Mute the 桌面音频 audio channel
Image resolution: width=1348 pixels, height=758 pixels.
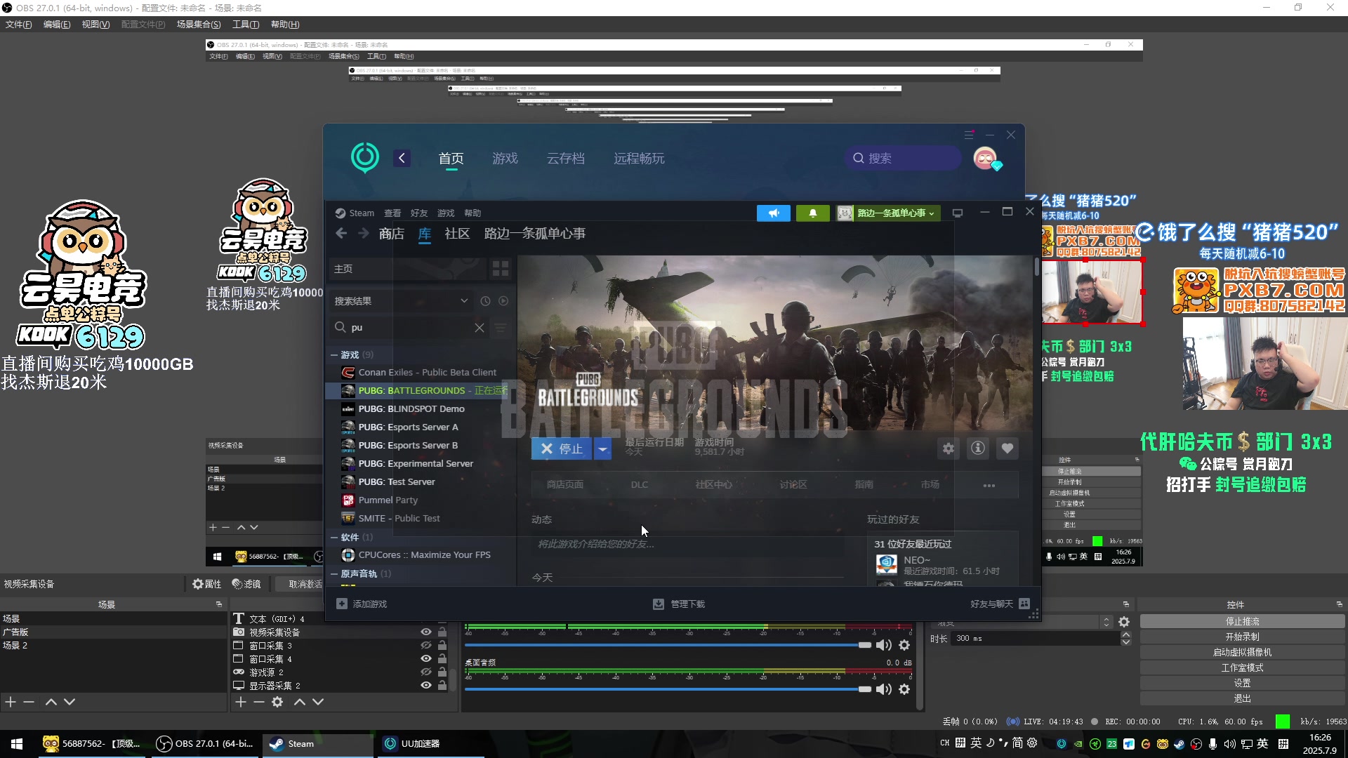884,689
